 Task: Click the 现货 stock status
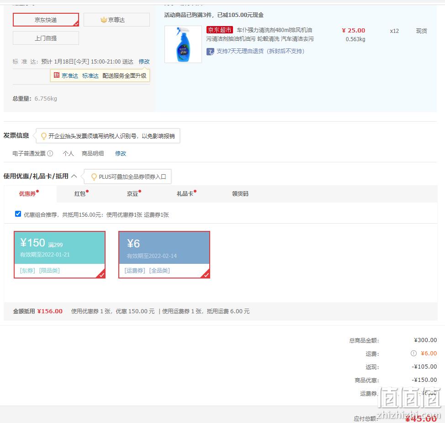point(421,31)
